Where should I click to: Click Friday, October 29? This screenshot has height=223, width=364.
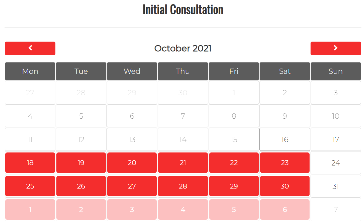coord(234,186)
